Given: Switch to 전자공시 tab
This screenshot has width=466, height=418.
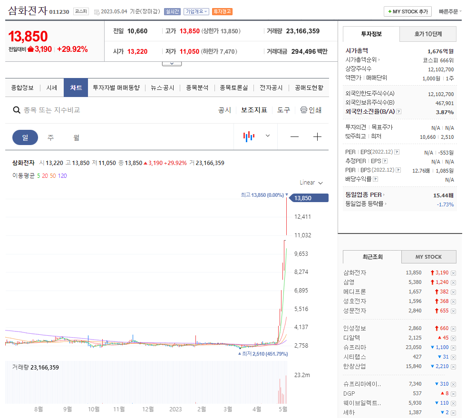Looking at the screenshot, I should tap(271, 87).
